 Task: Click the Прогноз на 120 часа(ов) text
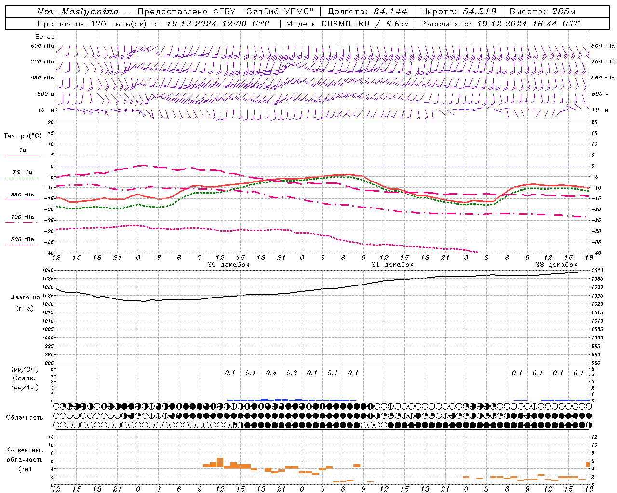click(x=93, y=24)
